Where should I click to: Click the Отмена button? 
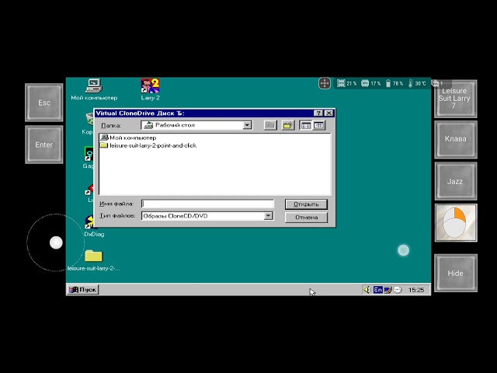pyautogui.click(x=306, y=218)
